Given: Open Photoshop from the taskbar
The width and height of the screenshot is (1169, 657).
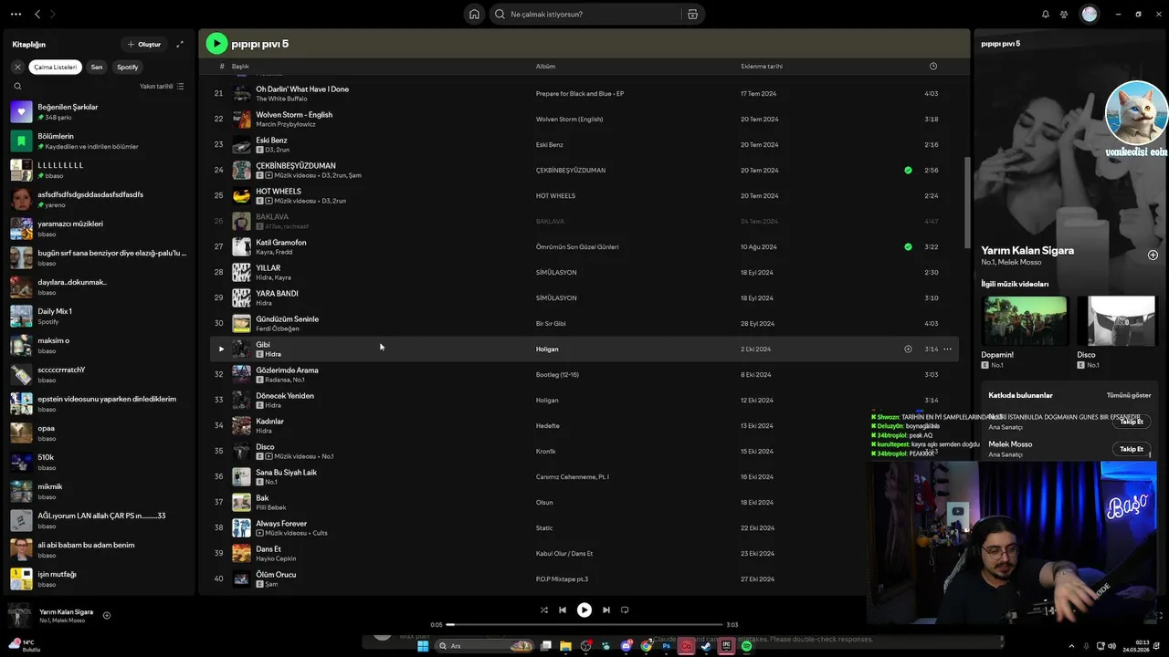Looking at the screenshot, I should point(666,646).
